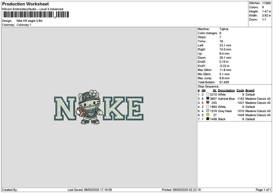Click the barcode under the worksheet title
The height and width of the screenshot is (193, 273).
click(x=36, y=15)
